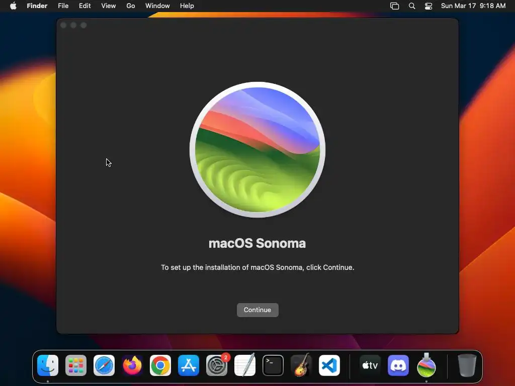This screenshot has width=515, height=386.
Task: Open the Trash from the Dock
Action: [467, 365]
